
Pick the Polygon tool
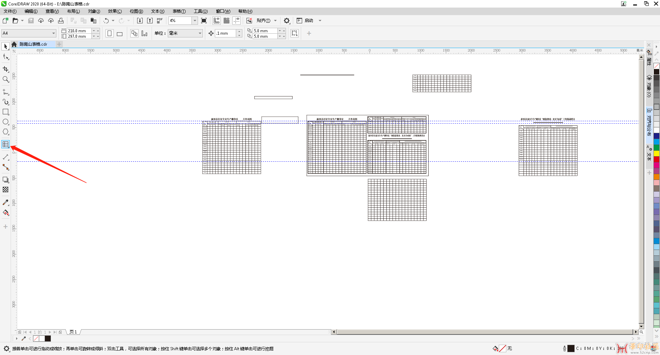point(5,132)
